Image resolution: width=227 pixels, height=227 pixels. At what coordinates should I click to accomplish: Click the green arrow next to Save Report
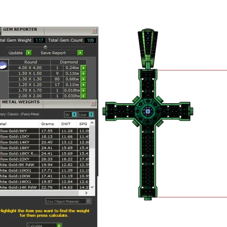80,53
